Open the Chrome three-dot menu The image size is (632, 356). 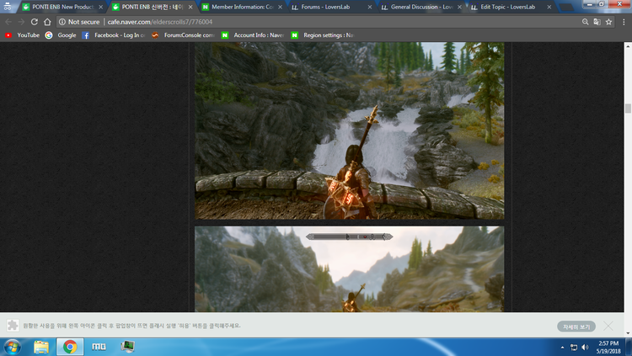pyautogui.click(x=624, y=22)
